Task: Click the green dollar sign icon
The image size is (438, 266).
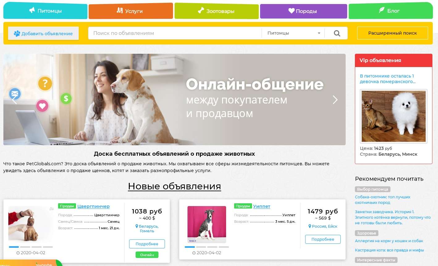Action: point(66,99)
